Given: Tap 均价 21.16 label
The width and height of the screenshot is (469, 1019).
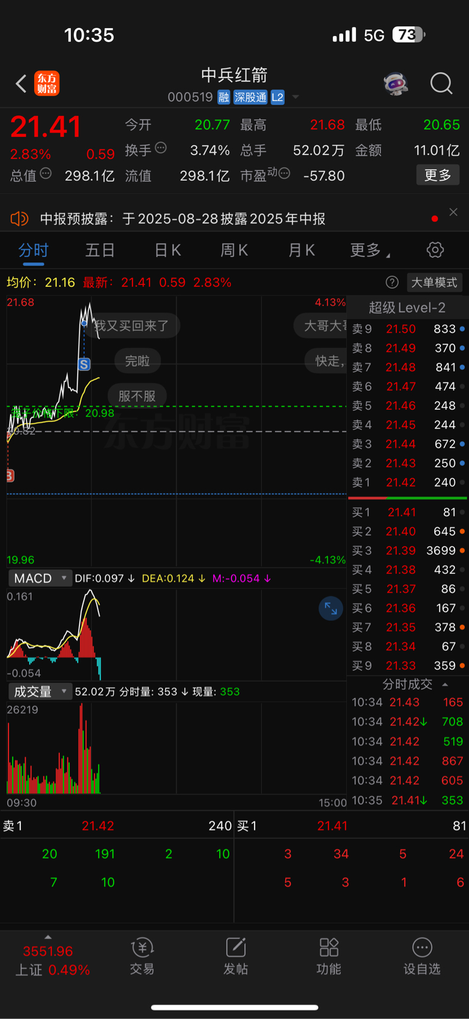Looking at the screenshot, I should (x=41, y=283).
